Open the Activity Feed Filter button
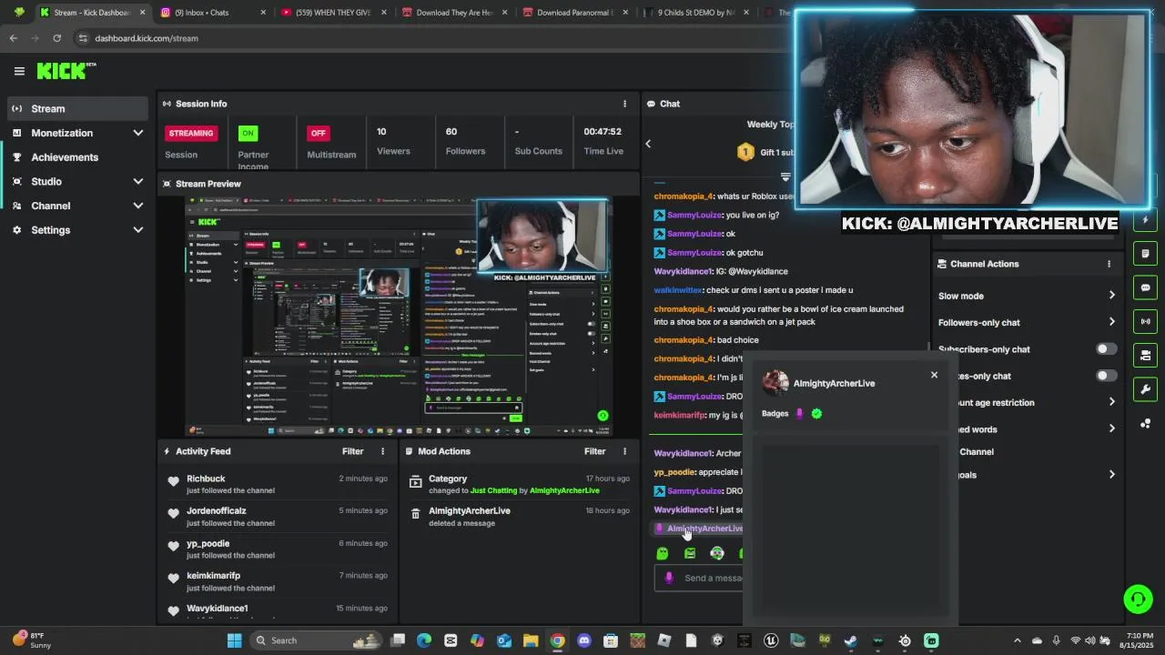1165x655 pixels. [353, 451]
